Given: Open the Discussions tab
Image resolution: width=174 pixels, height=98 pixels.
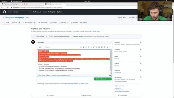Looking at the screenshot, I should coord(43,23).
